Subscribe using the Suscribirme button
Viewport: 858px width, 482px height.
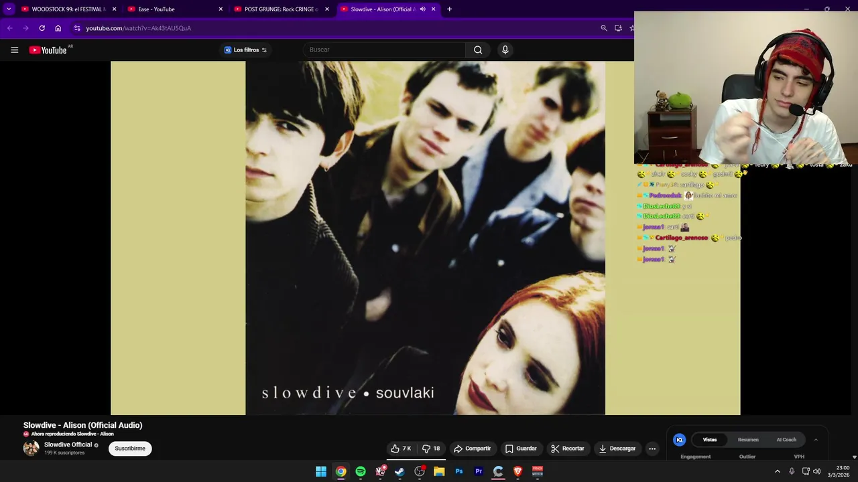coord(130,449)
